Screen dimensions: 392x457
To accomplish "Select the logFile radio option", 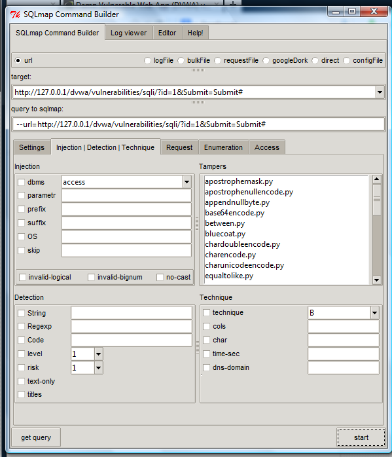I will pos(147,60).
